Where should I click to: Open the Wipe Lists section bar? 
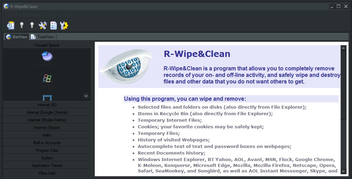[47, 173]
